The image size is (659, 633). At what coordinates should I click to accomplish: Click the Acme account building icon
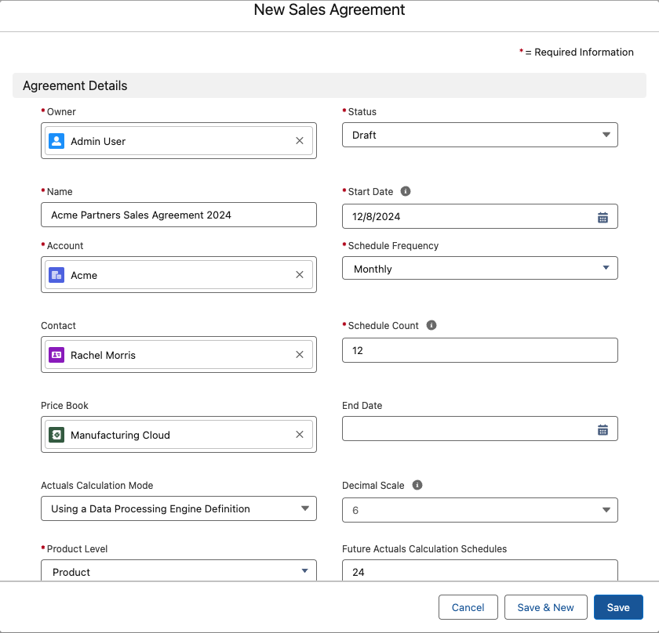pos(56,275)
